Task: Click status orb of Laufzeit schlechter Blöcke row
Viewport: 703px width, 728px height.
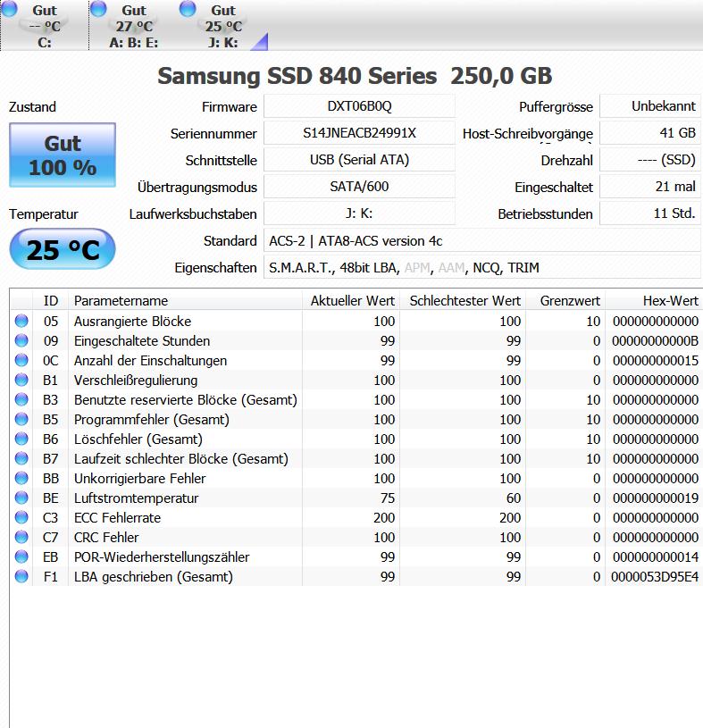Action: 21,458
